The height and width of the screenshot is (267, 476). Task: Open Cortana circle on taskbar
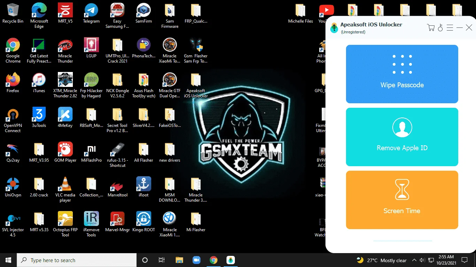[x=145, y=260]
